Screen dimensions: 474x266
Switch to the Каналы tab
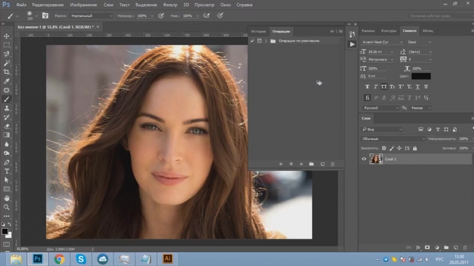(x=368, y=30)
